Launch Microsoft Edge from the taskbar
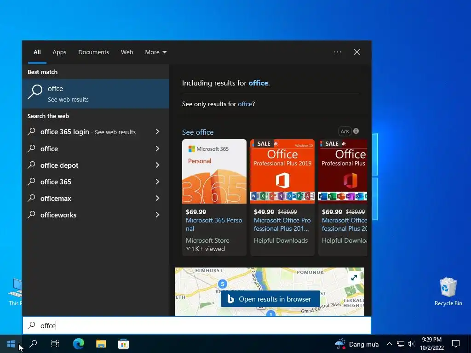The width and height of the screenshot is (471, 353). pyautogui.click(x=79, y=344)
